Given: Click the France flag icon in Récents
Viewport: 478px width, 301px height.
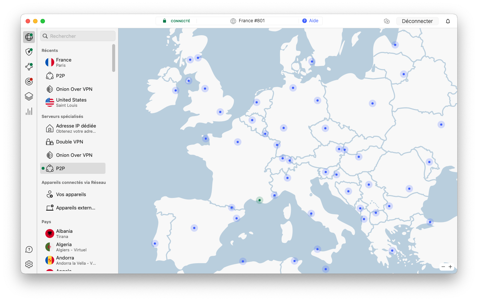Looking at the screenshot, I should point(50,62).
